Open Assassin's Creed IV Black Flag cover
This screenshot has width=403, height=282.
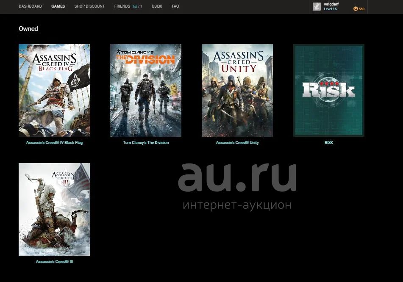coord(54,91)
